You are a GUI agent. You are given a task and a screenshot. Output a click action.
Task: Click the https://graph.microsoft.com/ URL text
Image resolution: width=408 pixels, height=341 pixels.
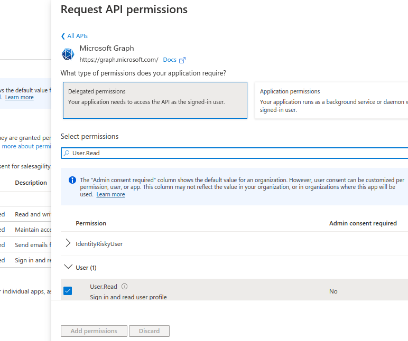pyautogui.click(x=119, y=60)
